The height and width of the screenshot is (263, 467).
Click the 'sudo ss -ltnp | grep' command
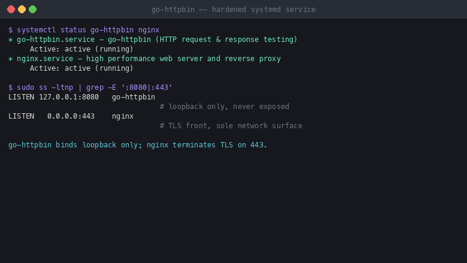tap(95, 87)
